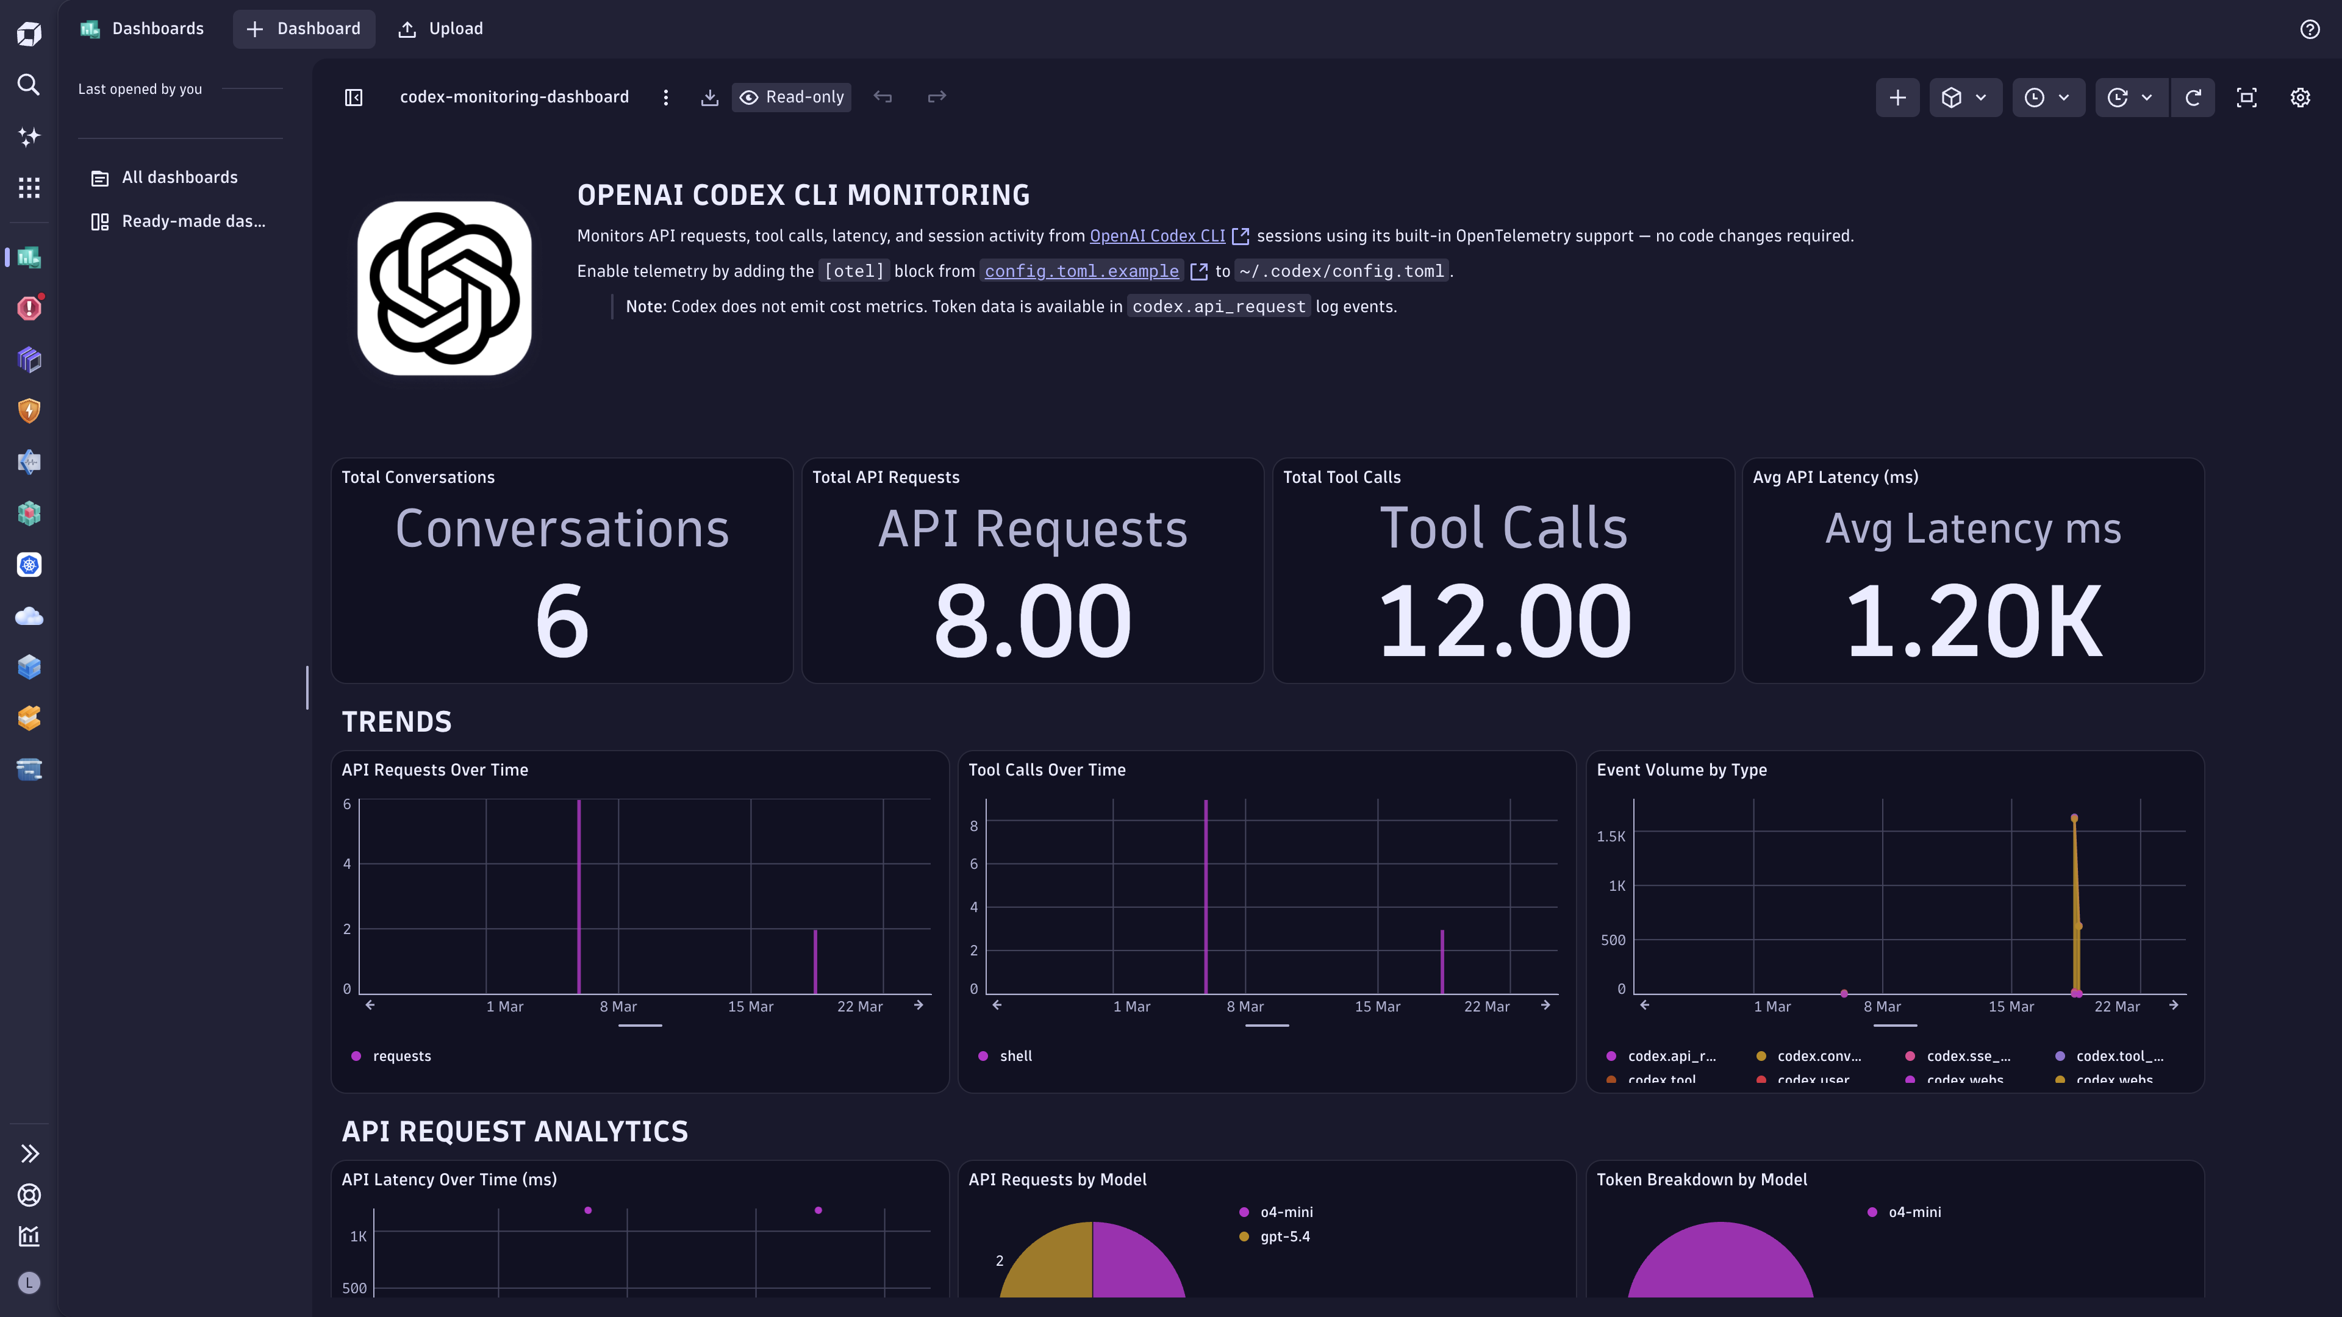Select Ready-made dashboards

pyautogui.click(x=180, y=221)
